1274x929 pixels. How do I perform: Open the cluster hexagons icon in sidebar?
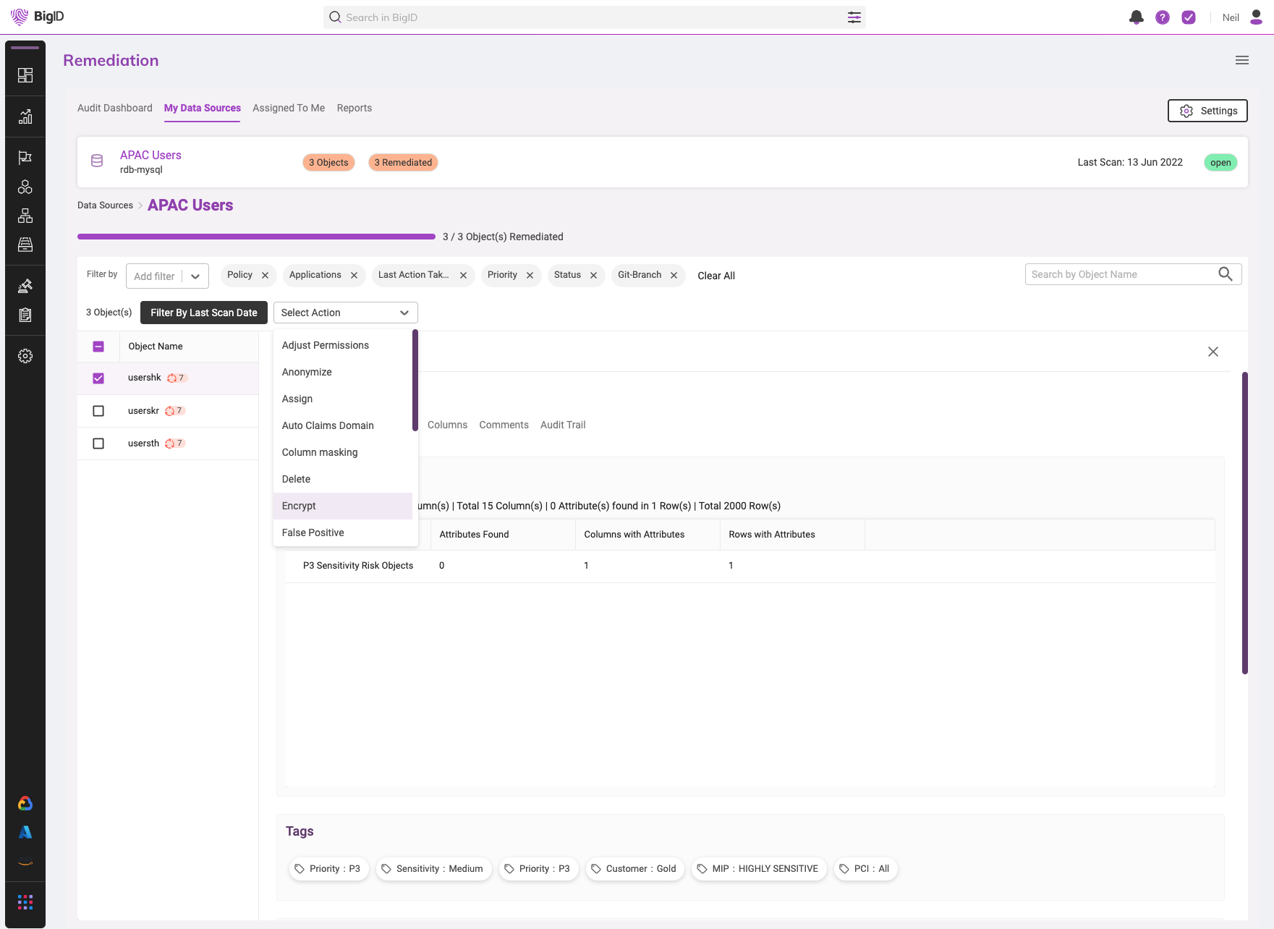point(25,187)
